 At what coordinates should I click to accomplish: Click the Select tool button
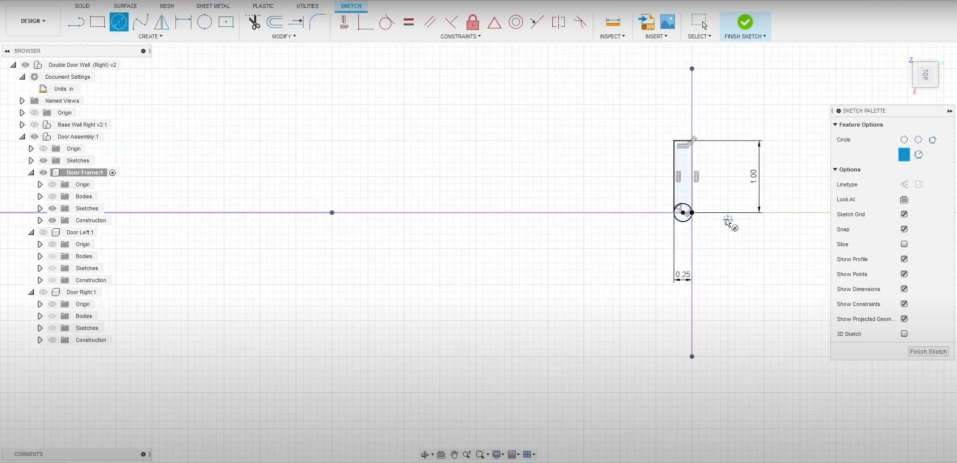pyautogui.click(x=699, y=22)
